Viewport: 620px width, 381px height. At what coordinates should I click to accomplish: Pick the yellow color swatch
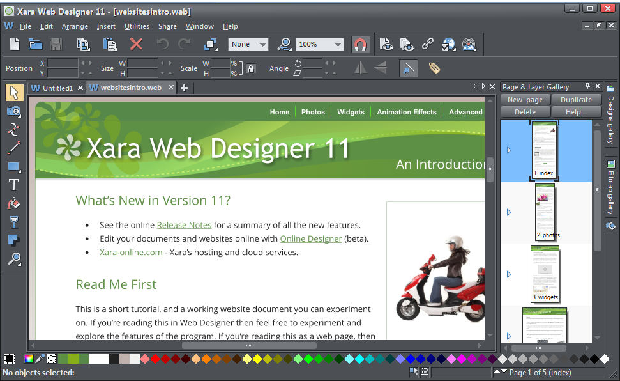point(257,359)
